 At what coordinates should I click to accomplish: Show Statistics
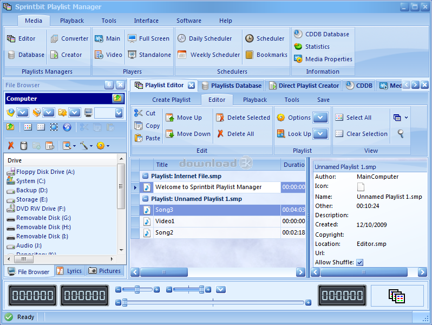(312, 47)
